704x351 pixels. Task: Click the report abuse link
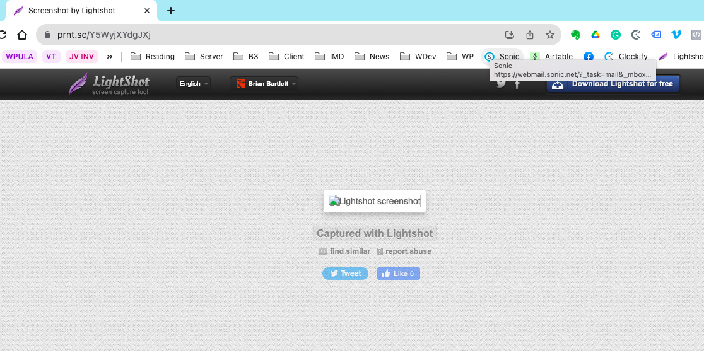[x=404, y=251]
